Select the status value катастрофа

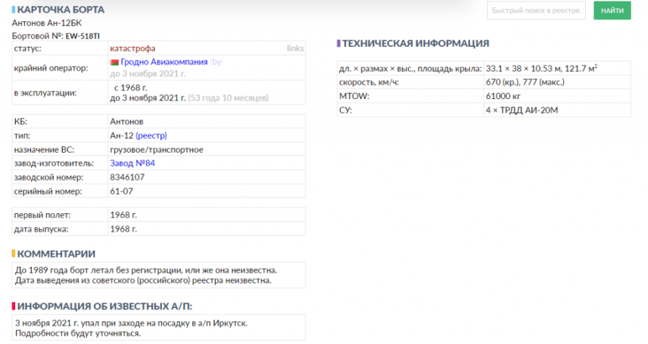132,48
